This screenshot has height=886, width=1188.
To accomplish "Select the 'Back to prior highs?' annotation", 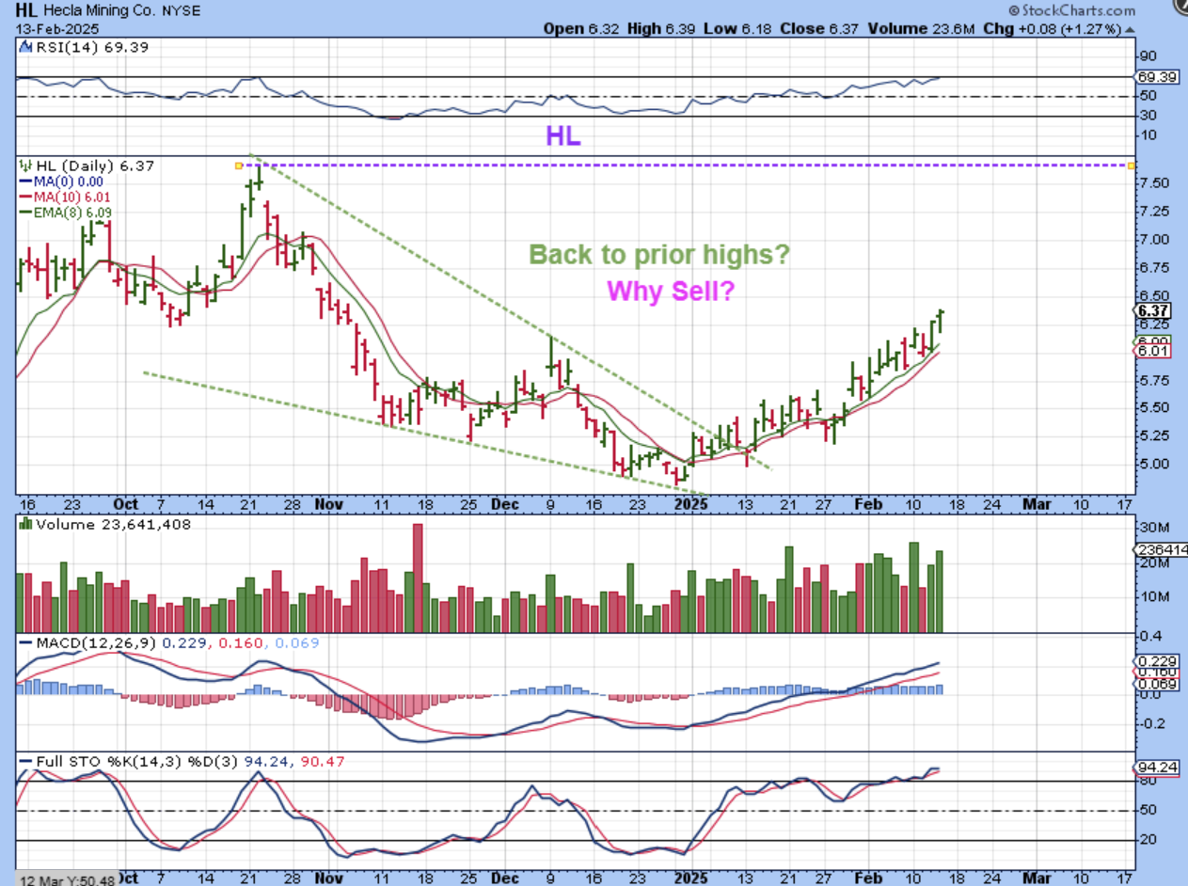I will pyautogui.click(x=658, y=254).
